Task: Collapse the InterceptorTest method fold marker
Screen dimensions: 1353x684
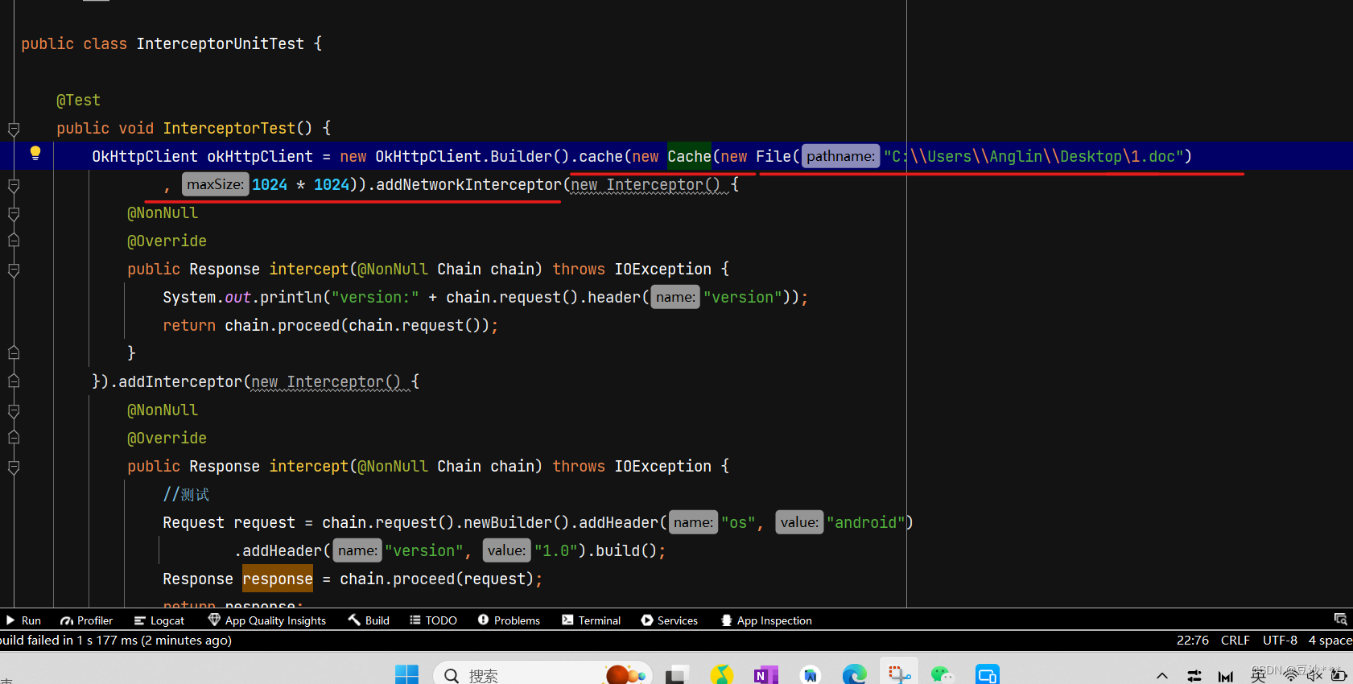Action: [x=14, y=129]
